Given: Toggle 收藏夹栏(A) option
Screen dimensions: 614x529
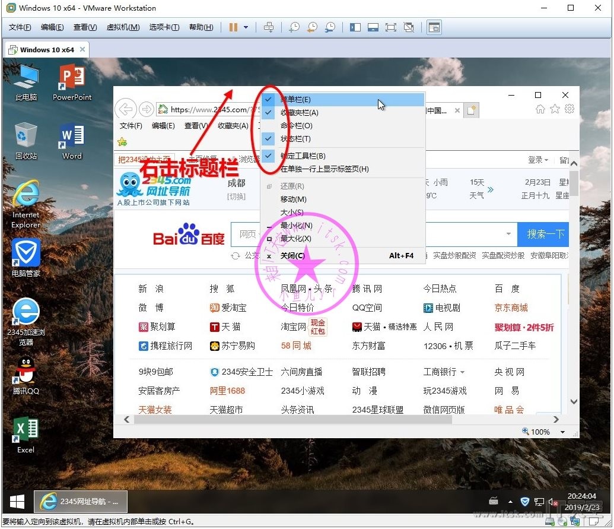Looking at the screenshot, I should pos(343,113).
